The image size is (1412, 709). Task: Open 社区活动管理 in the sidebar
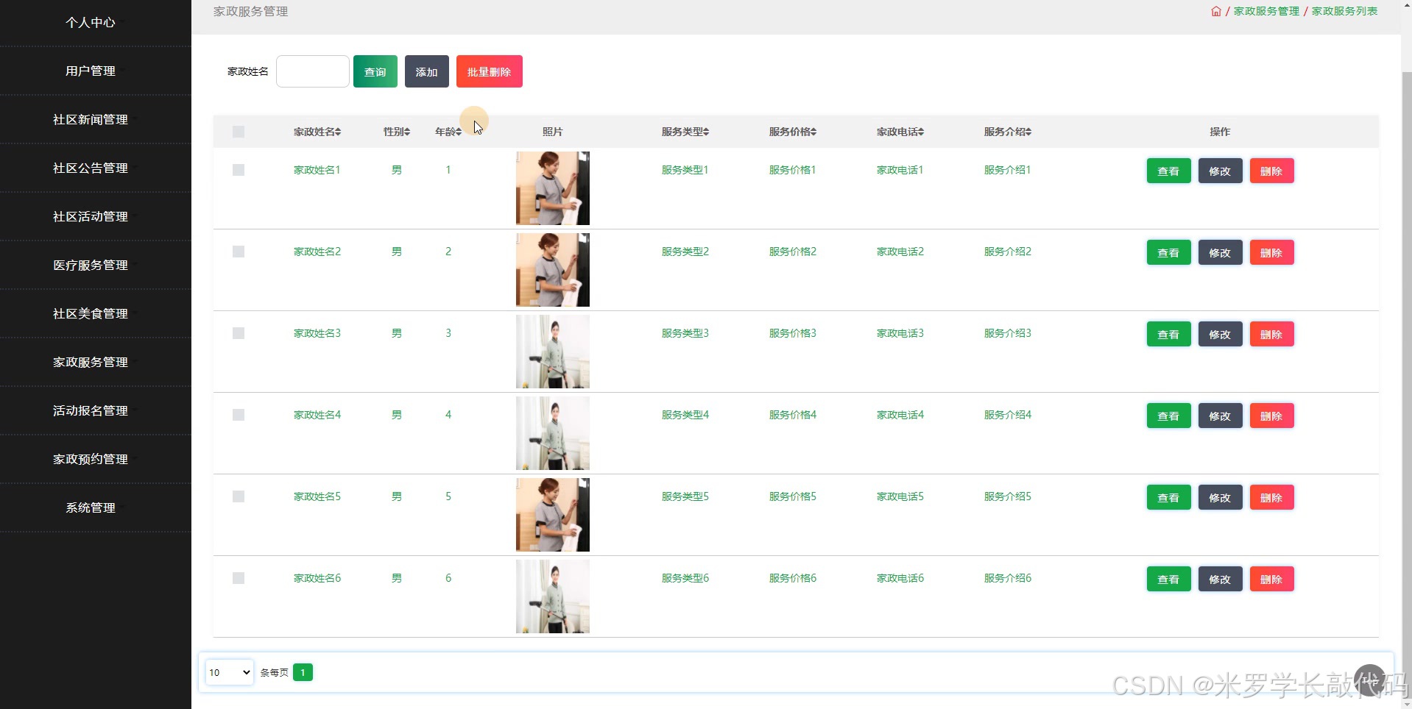pos(91,217)
